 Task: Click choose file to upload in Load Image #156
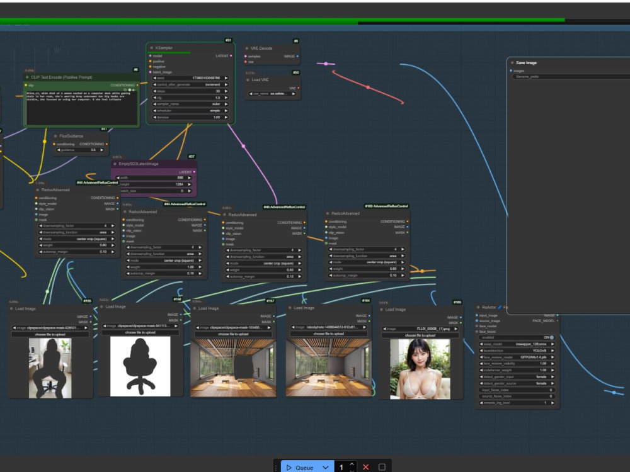[x=140, y=332]
